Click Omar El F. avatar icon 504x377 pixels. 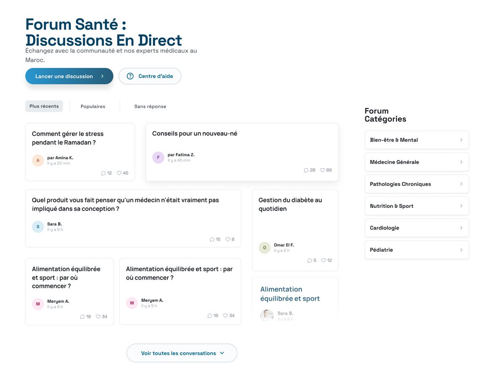coord(265,248)
